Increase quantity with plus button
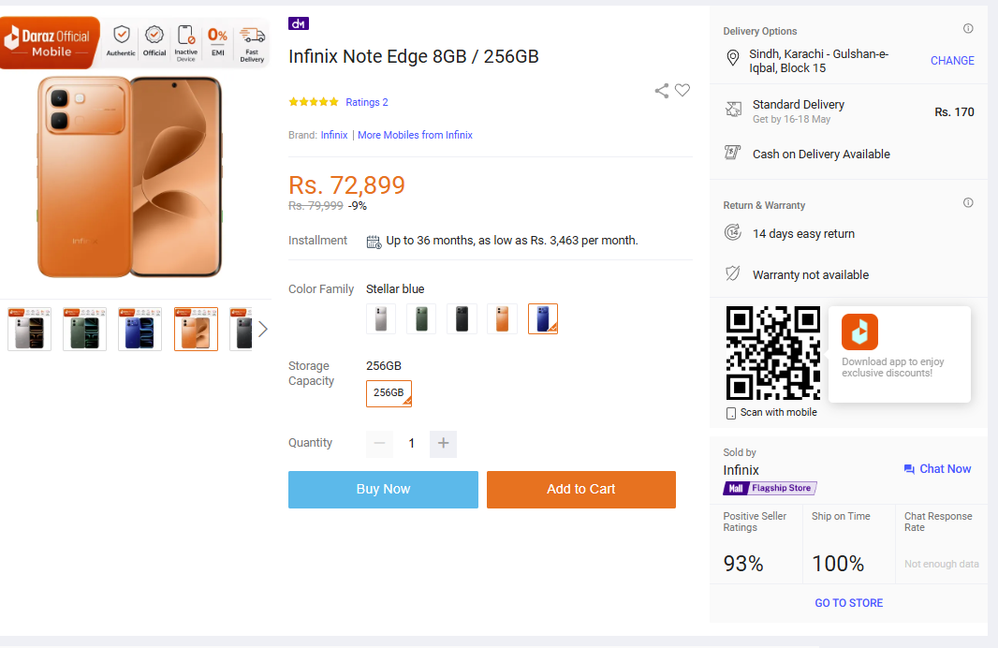This screenshot has width=998, height=648. pyautogui.click(x=444, y=444)
